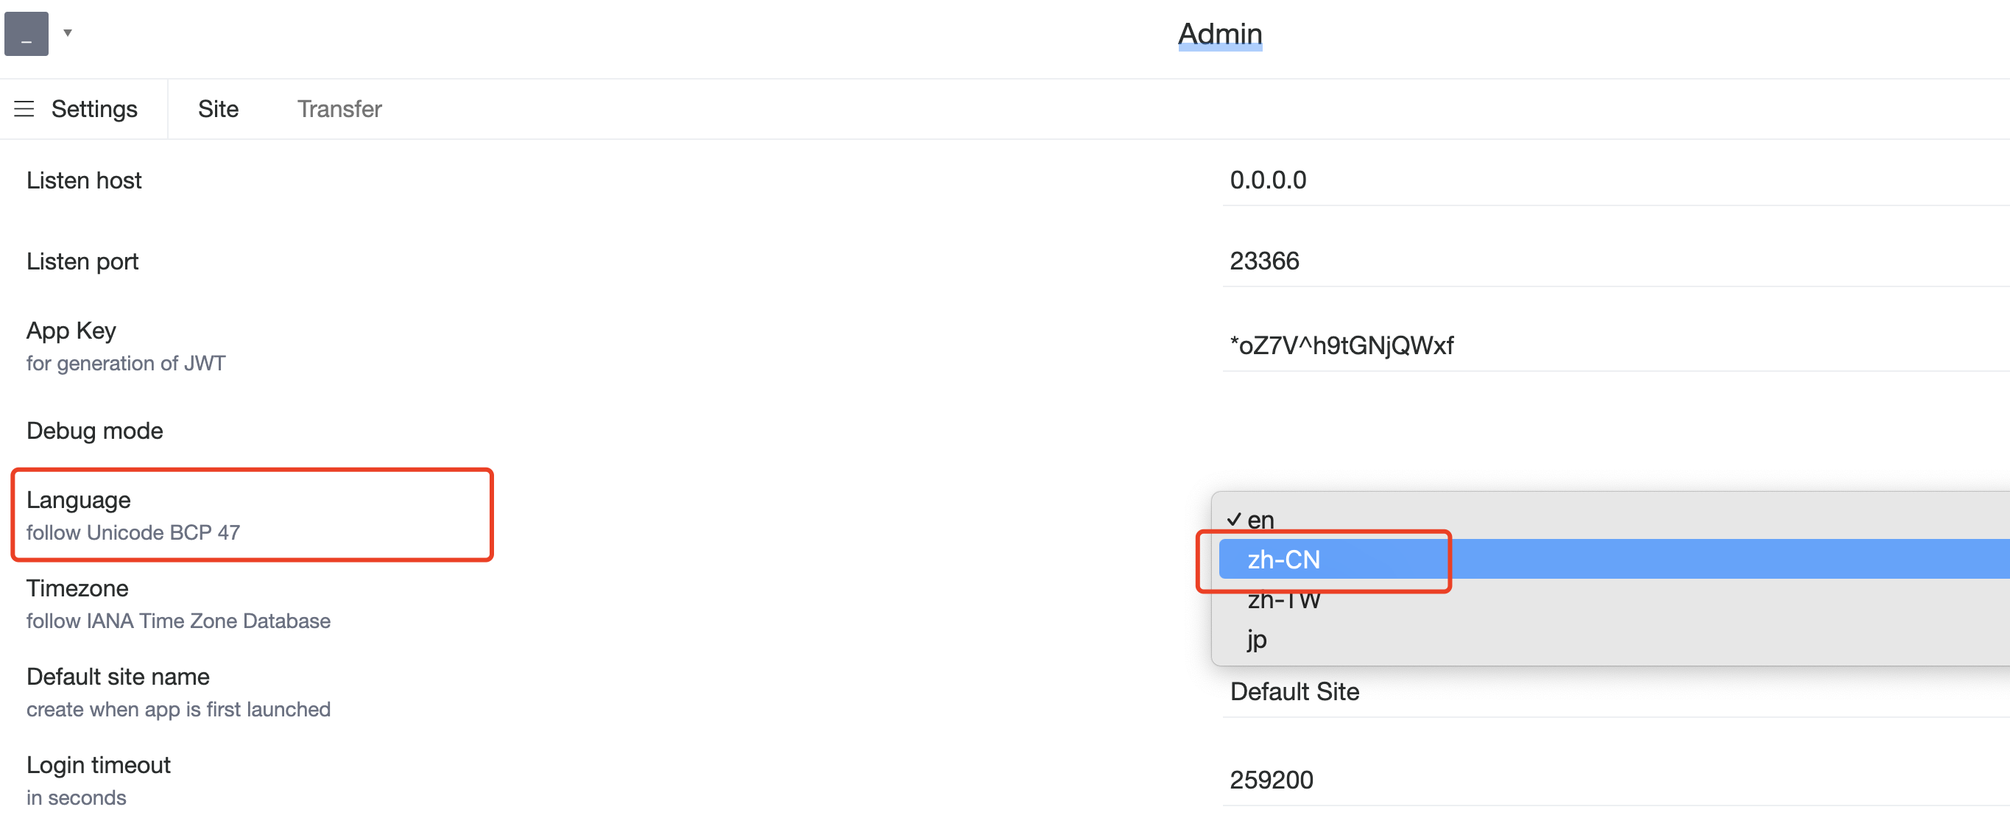The image size is (2010, 832).
Task: Click the Debug mode setting label
Action: coord(94,431)
